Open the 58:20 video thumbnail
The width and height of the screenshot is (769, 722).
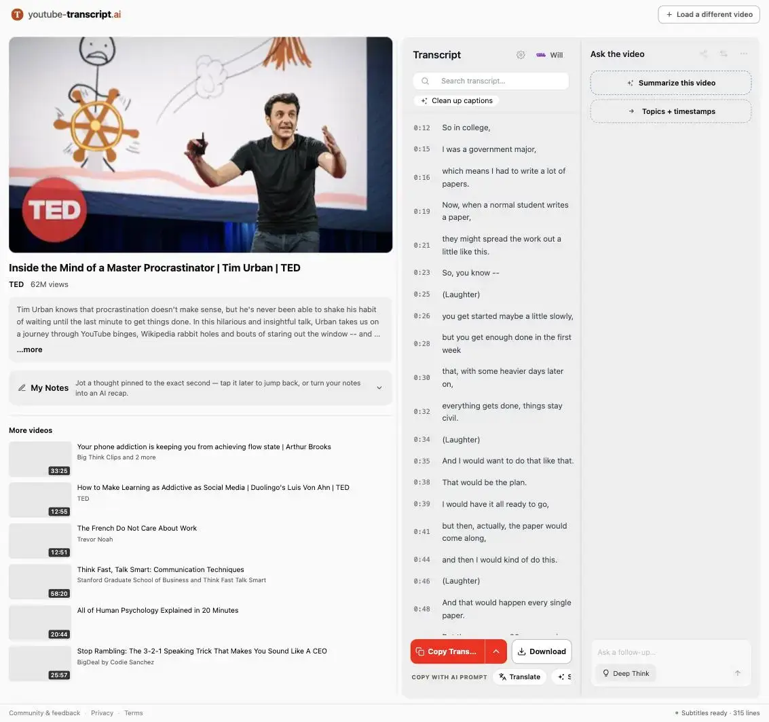(40, 582)
